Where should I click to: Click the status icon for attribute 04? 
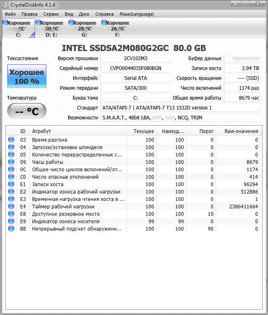[x=11, y=147]
